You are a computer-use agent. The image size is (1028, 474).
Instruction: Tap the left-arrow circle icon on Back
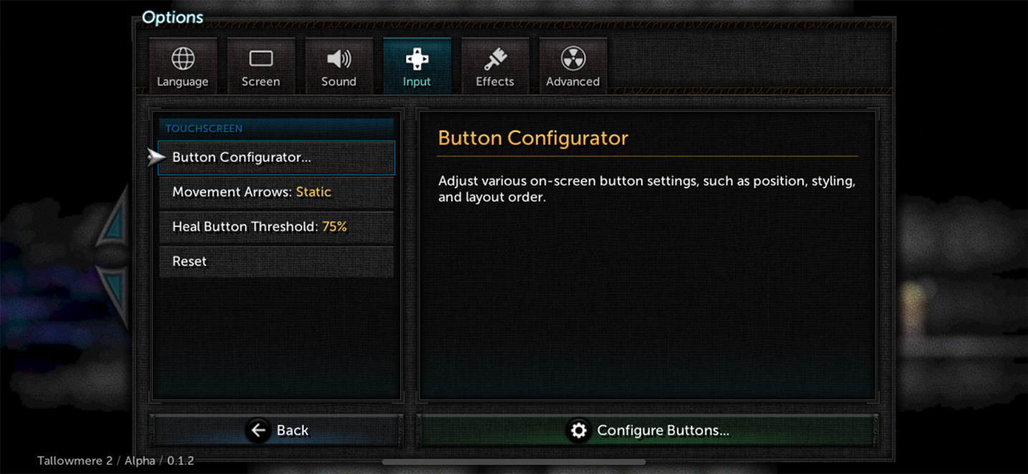point(258,430)
